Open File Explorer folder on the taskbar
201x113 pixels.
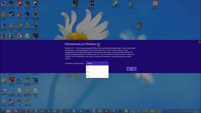point(8,111)
